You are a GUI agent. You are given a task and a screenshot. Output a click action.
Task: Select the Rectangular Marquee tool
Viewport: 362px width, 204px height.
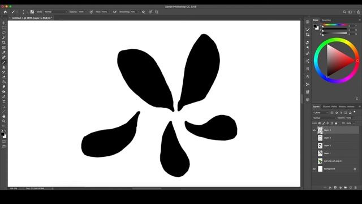pyautogui.click(x=4, y=28)
